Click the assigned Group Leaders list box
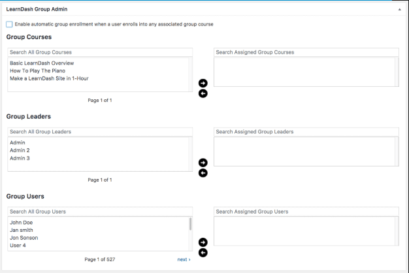Viewport: 409px width, 273px height. click(x=306, y=152)
